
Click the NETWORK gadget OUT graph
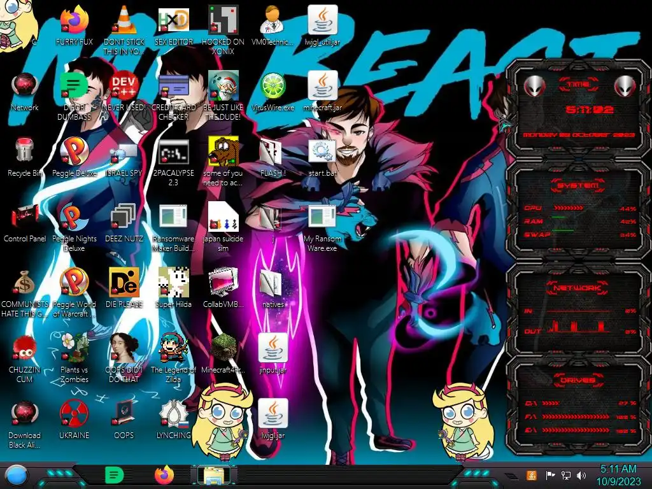click(579, 327)
